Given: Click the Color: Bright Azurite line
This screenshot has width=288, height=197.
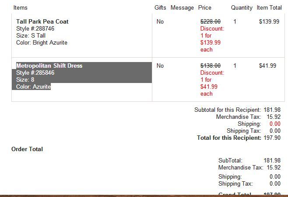Looking at the screenshot, I should 42,42.
